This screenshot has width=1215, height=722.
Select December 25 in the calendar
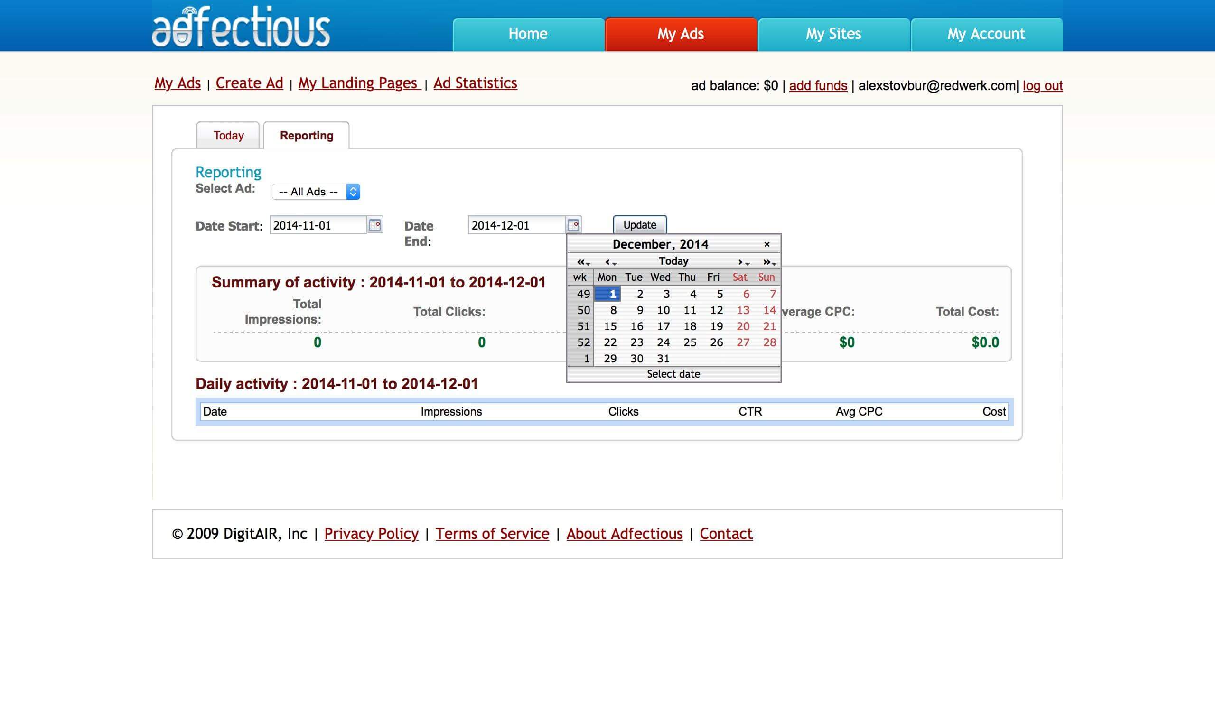(x=687, y=342)
